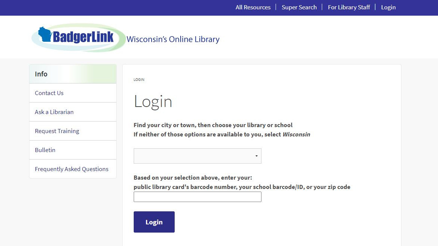Go to the Bulletin page

[45, 150]
